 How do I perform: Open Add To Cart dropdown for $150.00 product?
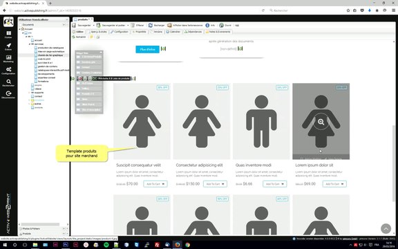coord(223,184)
